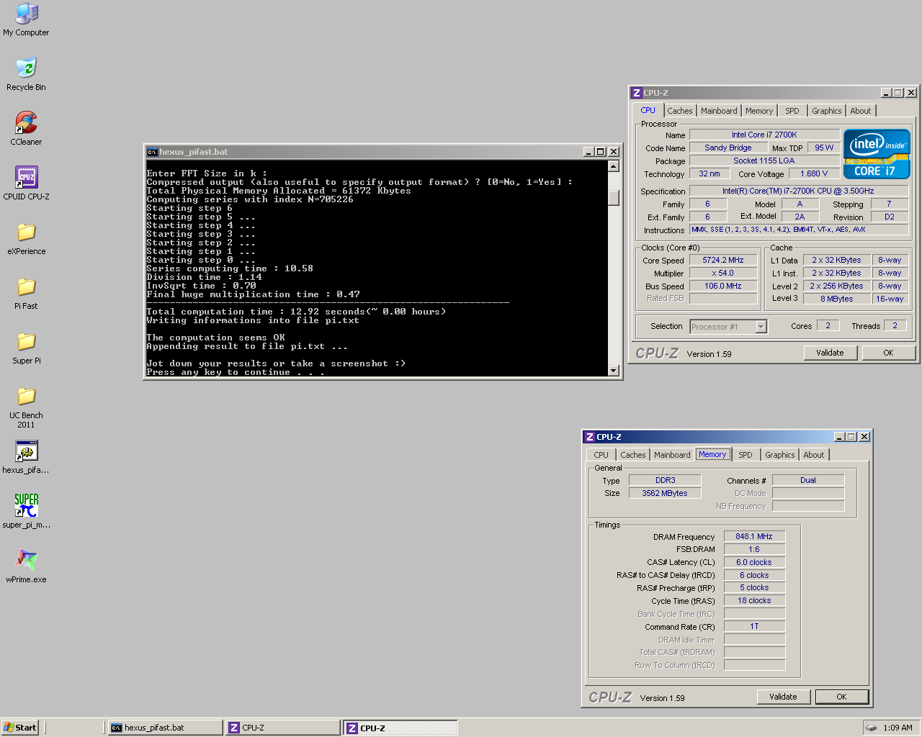The width and height of the screenshot is (922, 737).
Task: Select the UC Bench 2011 folder
Action: 26,406
